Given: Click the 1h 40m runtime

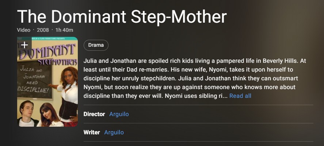Looking at the screenshot, I should [64, 30].
